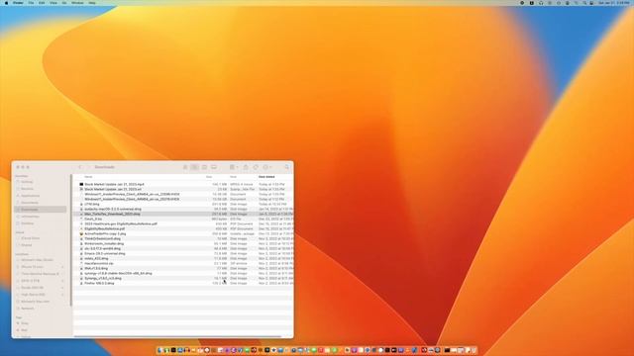Open iCloud Drive in the sidebar

click(x=31, y=238)
